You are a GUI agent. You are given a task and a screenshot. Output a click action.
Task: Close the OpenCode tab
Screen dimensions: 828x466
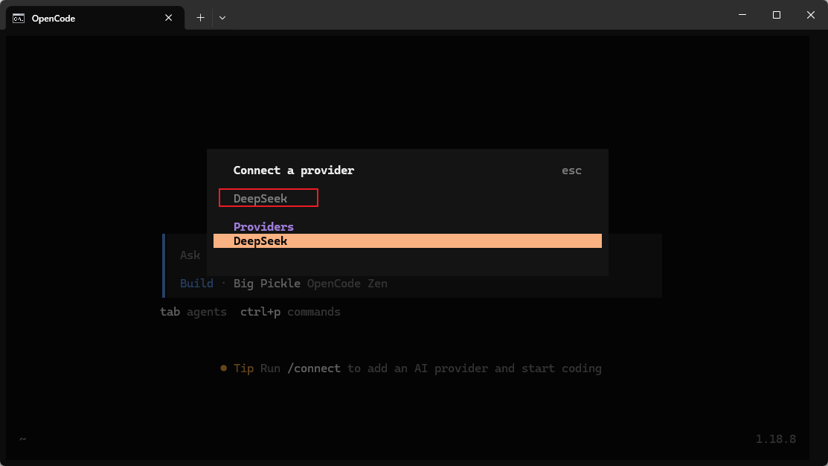(x=168, y=18)
